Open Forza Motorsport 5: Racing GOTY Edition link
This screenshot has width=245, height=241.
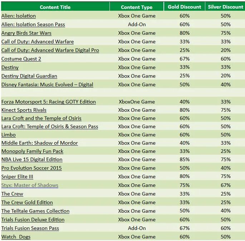(49, 102)
